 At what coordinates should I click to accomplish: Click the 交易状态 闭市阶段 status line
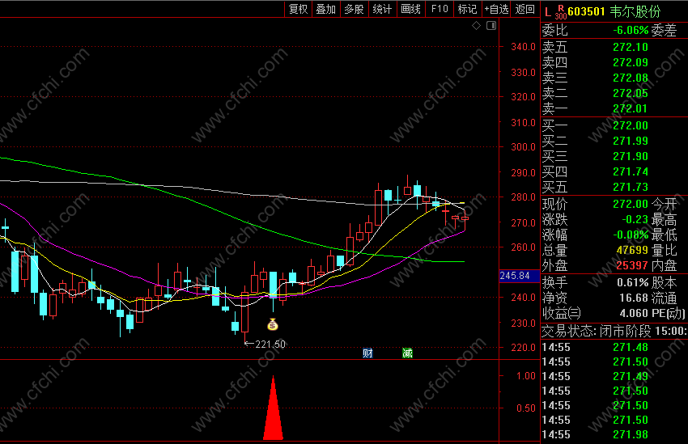click(x=614, y=331)
